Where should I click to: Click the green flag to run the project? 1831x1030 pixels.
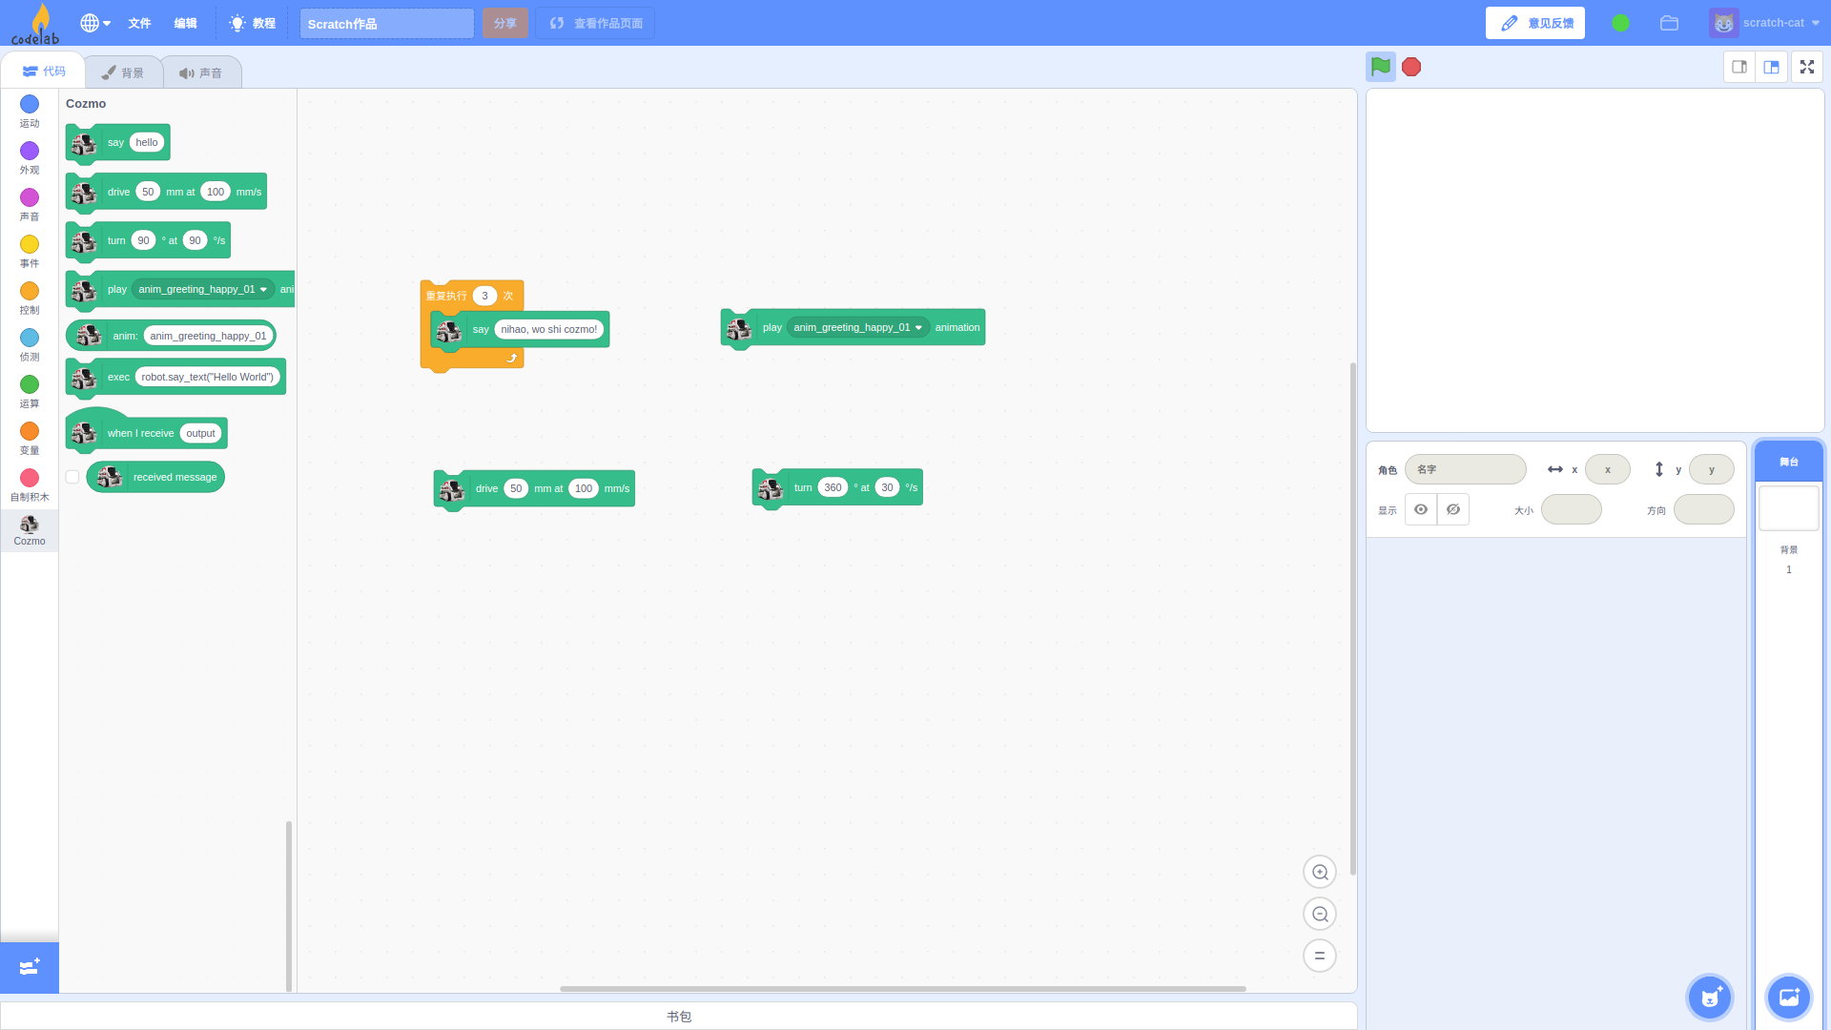(x=1380, y=67)
